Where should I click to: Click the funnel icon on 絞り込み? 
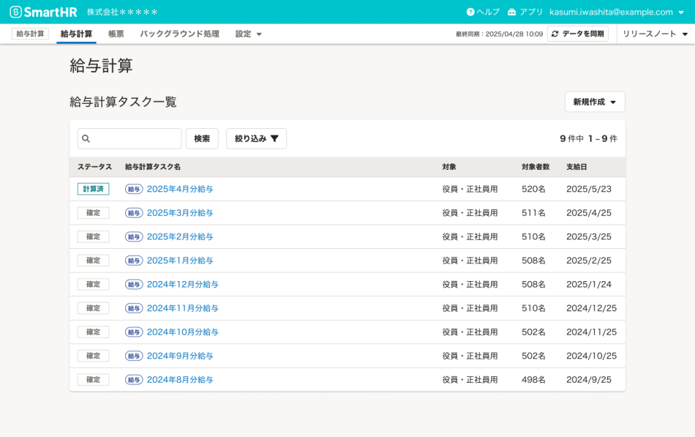click(x=274, y=138)
